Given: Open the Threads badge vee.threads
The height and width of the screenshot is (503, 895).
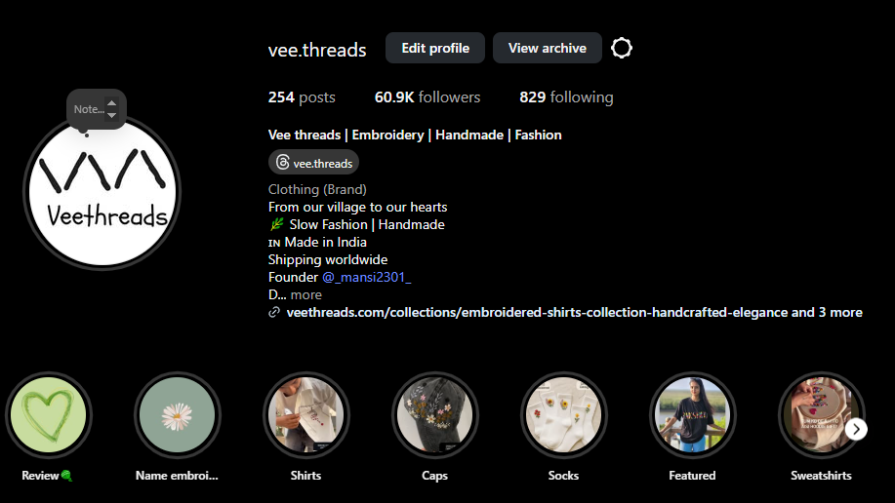Looking at the screenshot, I should 313,163.
